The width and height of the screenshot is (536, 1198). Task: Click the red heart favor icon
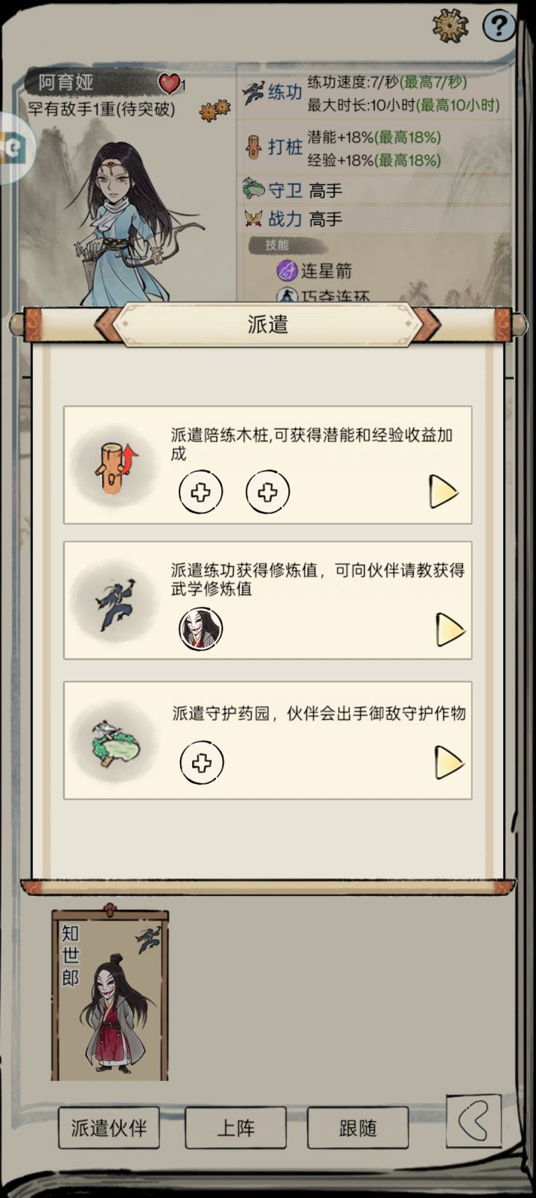[x=170, y=83]
